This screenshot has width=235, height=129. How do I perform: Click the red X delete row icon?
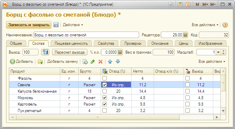[x=100, y=61]
